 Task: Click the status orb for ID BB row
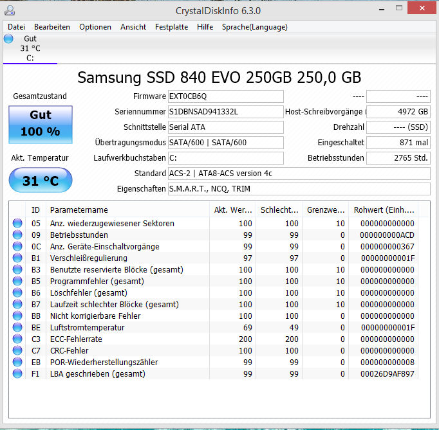coord(17,316)
